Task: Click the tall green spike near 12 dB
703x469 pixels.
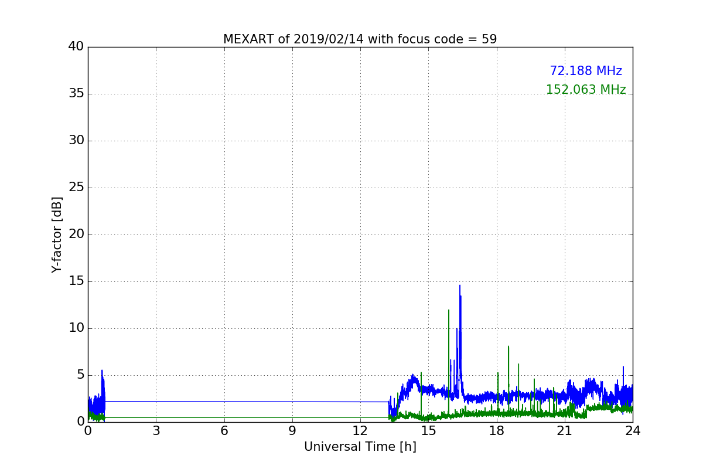Action: (449, 311)
